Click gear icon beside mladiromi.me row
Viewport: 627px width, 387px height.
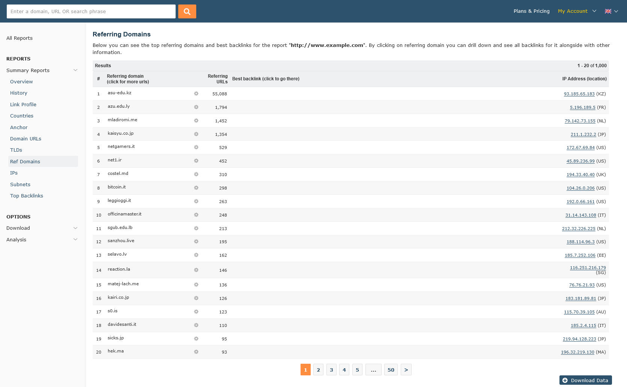point(196,120)
